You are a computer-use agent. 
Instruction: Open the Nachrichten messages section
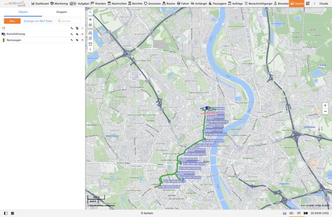pyautogui.click(x=117, y=4)
